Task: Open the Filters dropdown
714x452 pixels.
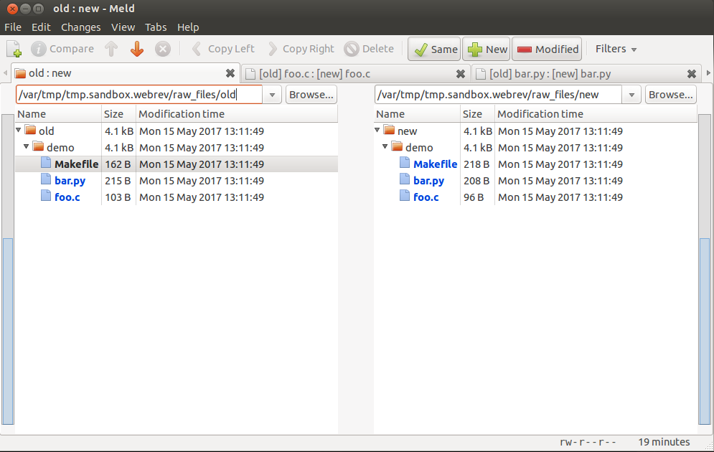Action: (x=616, y=50)
